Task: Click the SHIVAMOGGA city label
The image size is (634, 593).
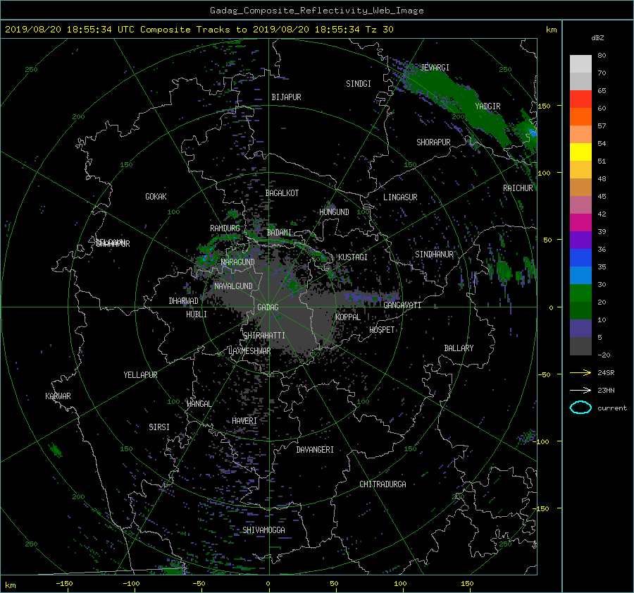Action: pos(263,530)
